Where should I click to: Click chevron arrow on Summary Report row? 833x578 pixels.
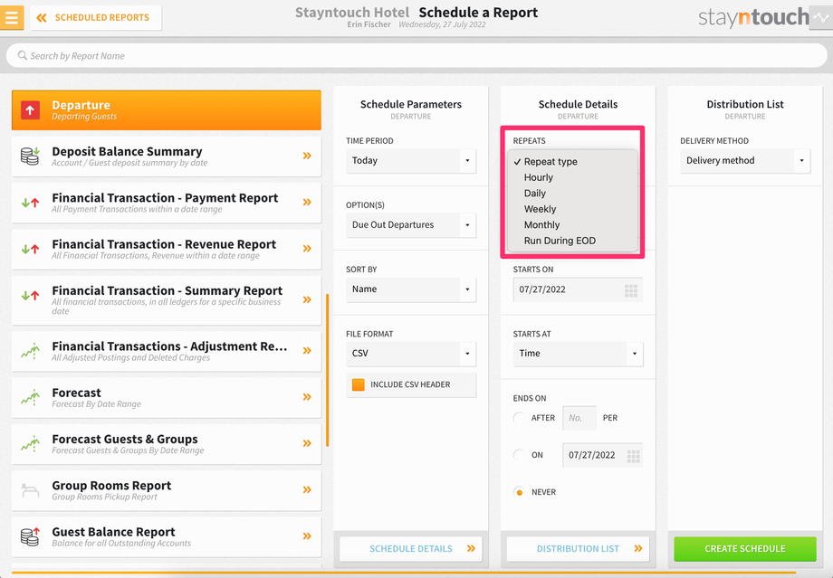point(307,299)
